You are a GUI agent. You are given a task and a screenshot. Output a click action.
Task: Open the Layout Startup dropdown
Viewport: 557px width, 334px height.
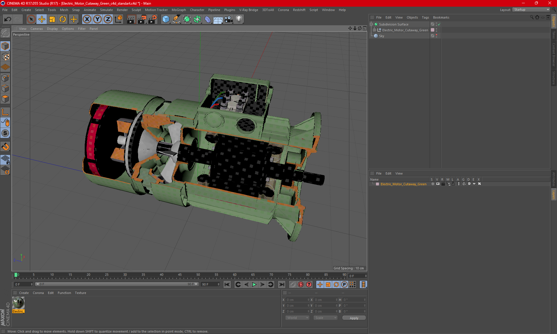click(x=531, y=10)
